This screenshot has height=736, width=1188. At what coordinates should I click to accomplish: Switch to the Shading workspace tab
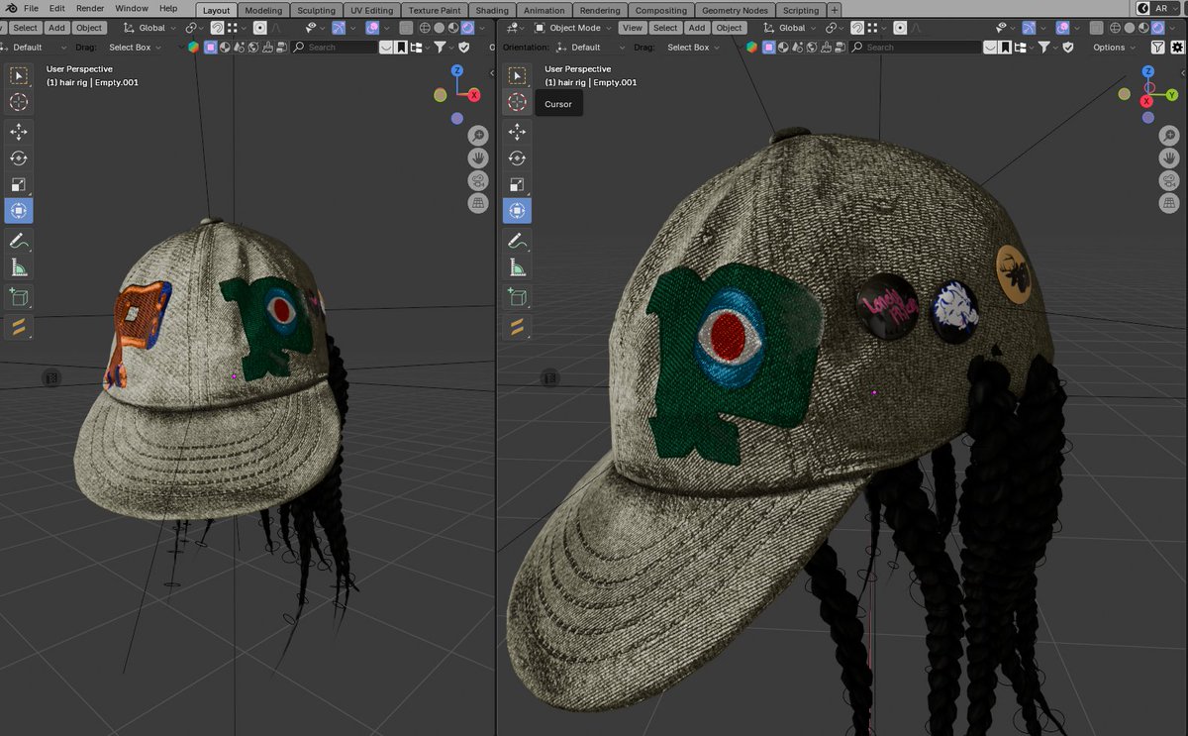click(492, 10)
